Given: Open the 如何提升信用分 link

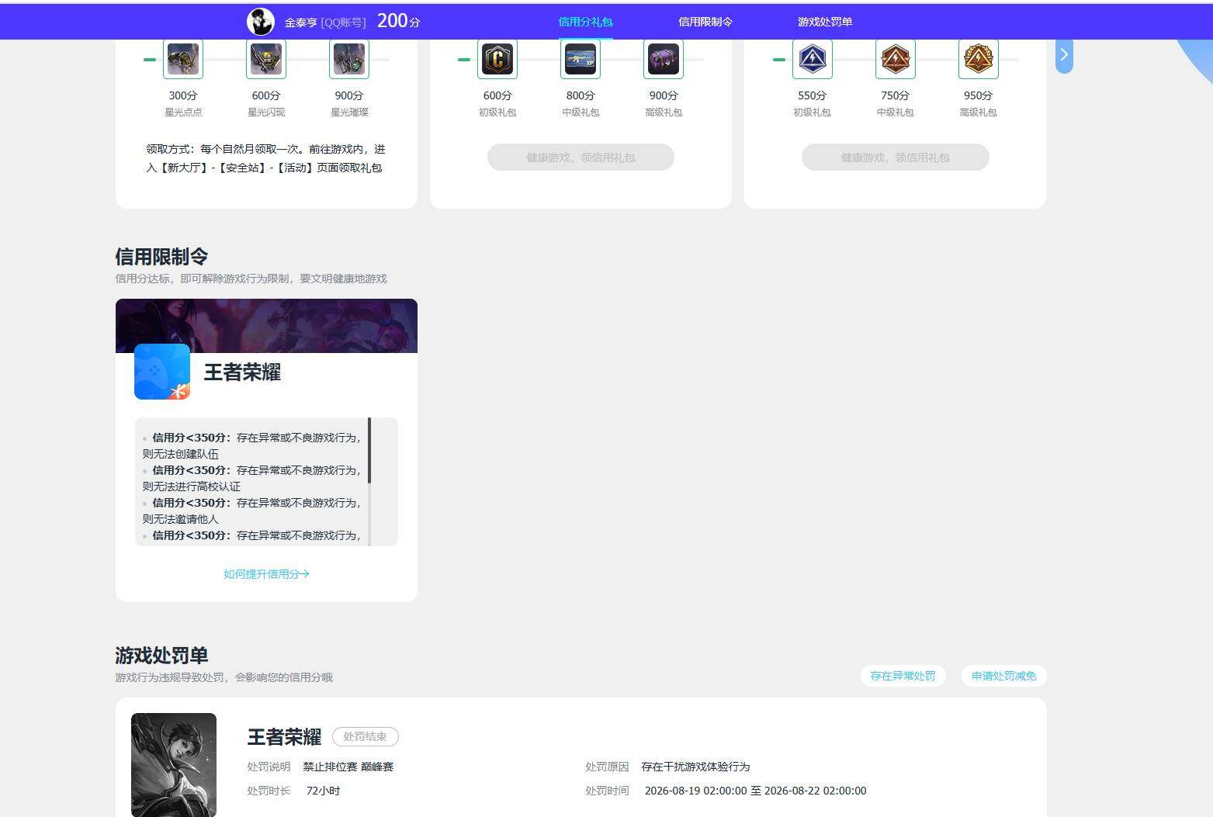Looking at the screenshot, I should (266, 574).
